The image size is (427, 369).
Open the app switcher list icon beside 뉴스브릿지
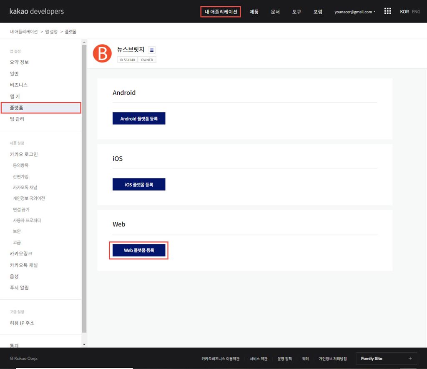(x=152, y=50)
